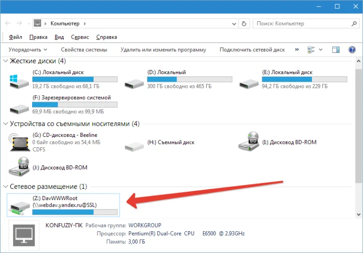Click Компьютер in the breadcrumb path
Screen dimensions: 363x253
[x=65, y=24]
